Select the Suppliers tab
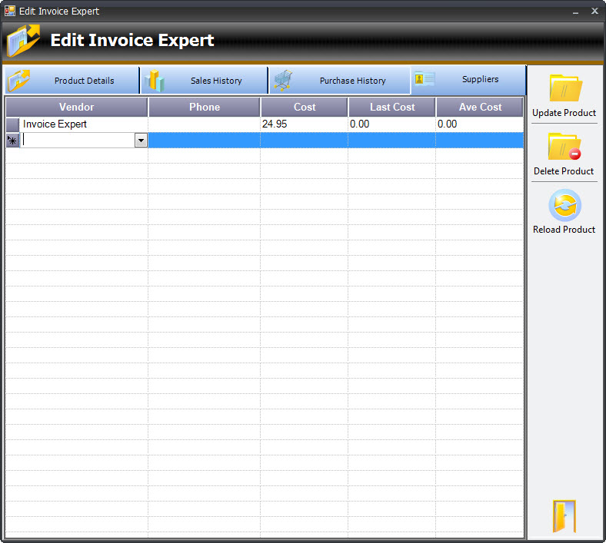This screenshot has width=606, height=543. tap(468, 80)
